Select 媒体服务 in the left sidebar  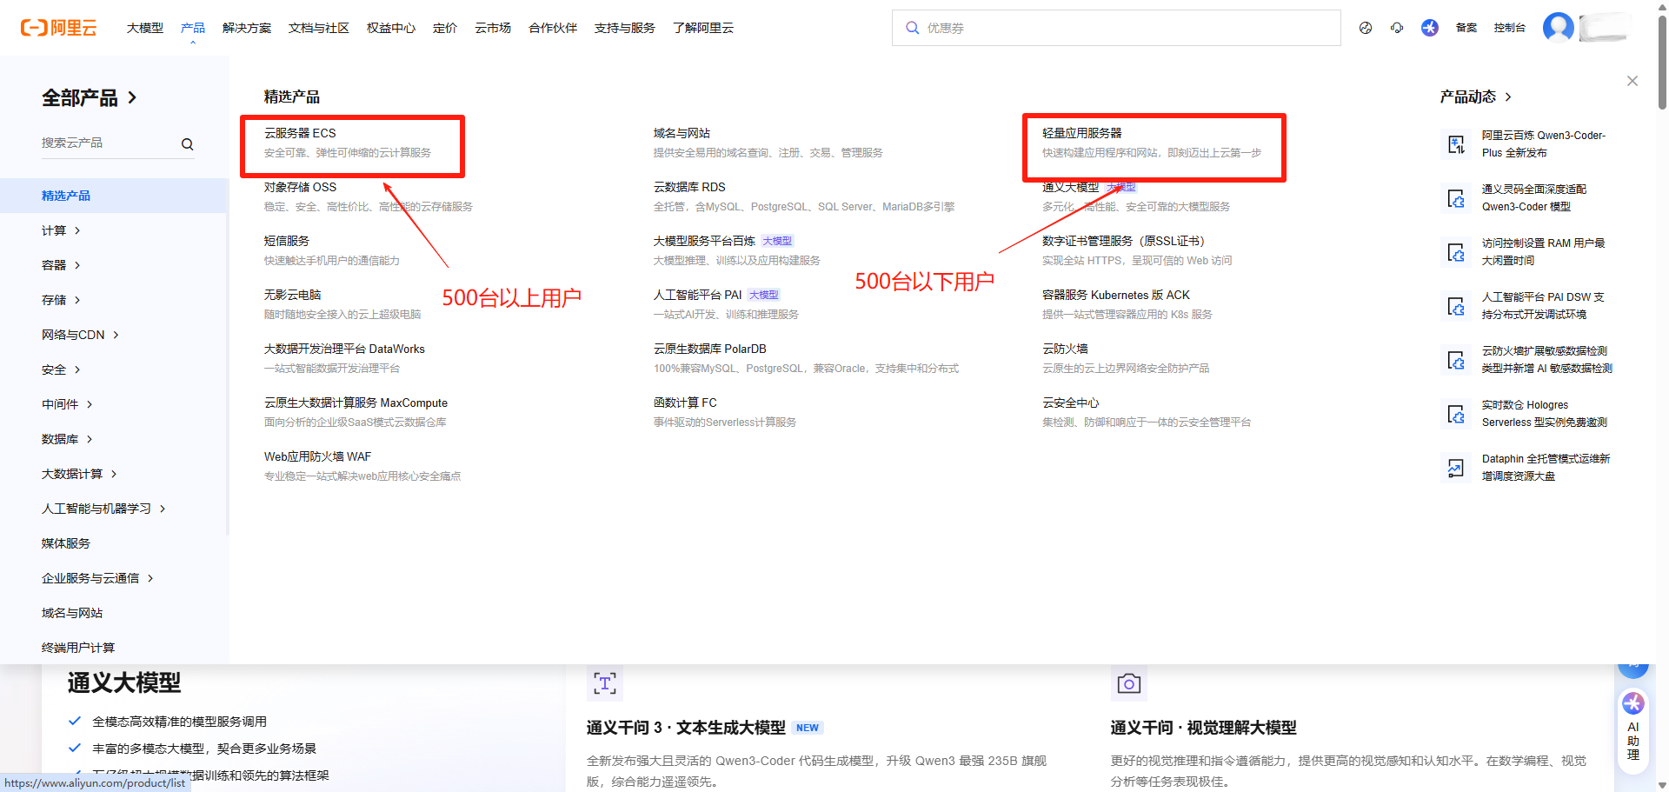point(66,543)
